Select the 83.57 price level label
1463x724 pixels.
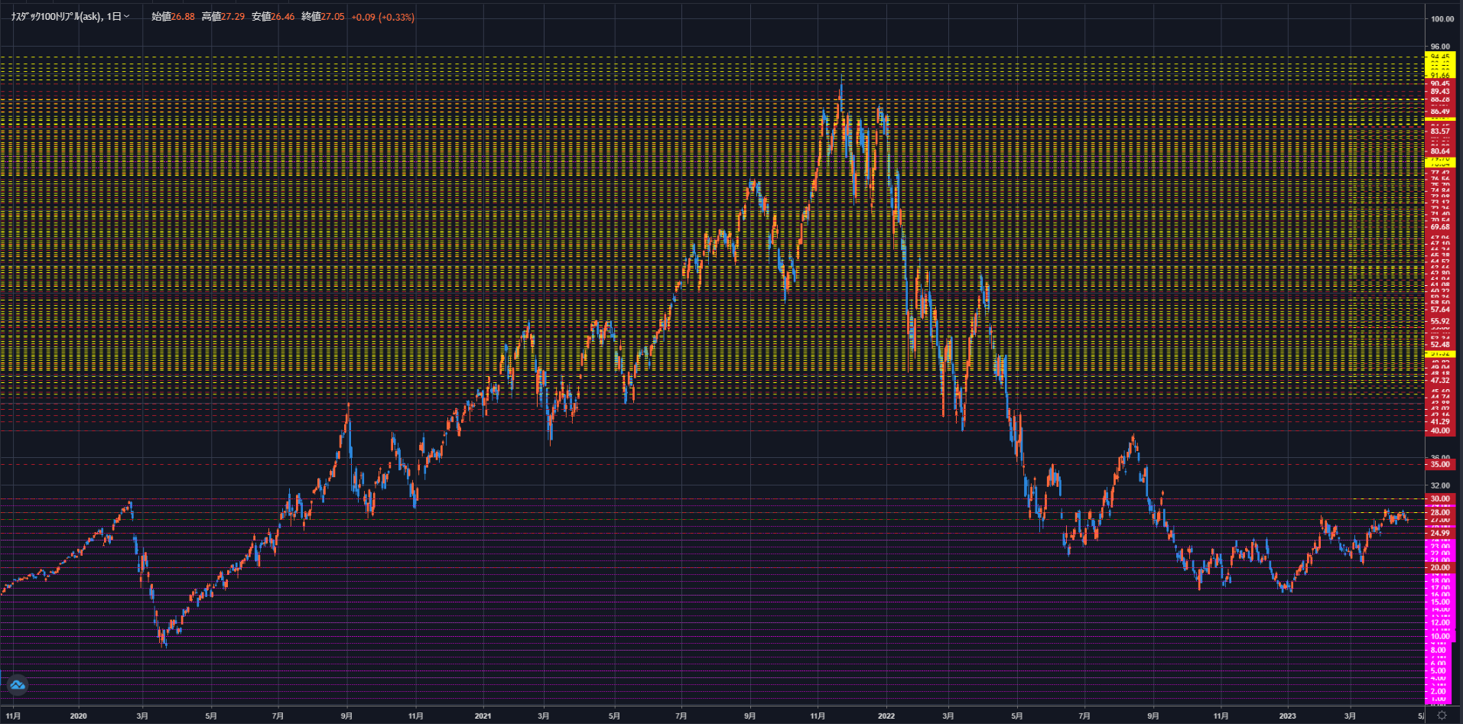point(1440,131)
